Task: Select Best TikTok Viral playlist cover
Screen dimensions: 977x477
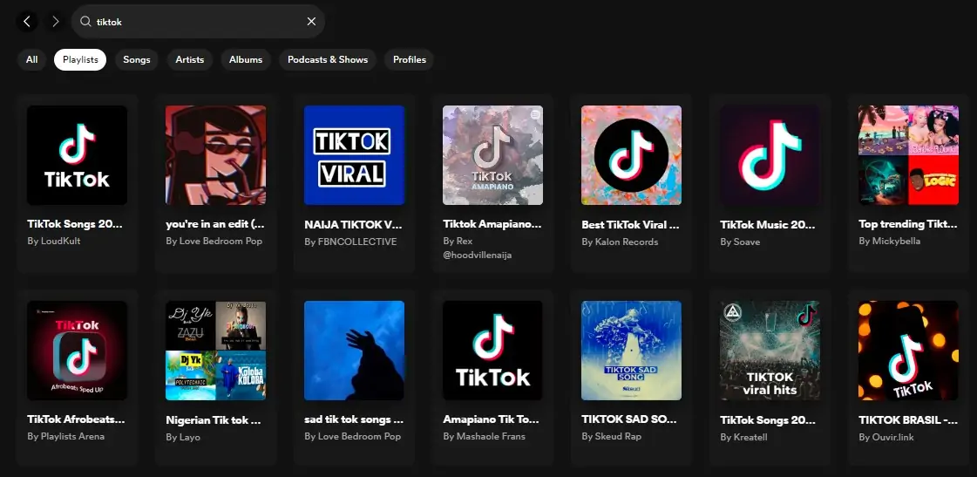Action: (x=631, y=155)
